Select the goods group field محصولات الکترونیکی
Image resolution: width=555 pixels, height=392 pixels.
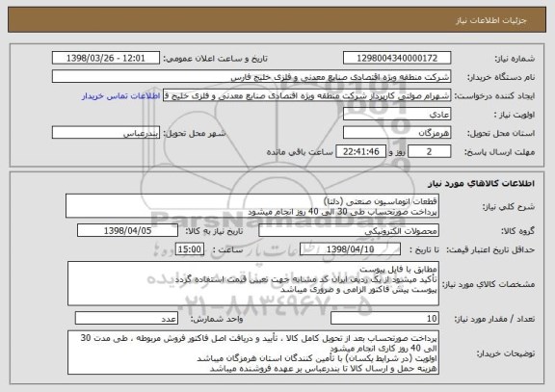tap(349, 230)
